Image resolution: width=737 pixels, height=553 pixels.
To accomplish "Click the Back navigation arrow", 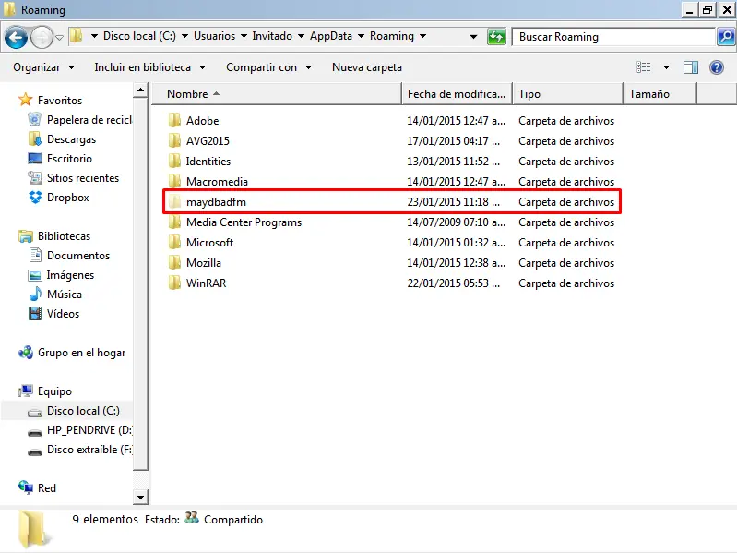I will pyautogui.click(x=16, y=38).
